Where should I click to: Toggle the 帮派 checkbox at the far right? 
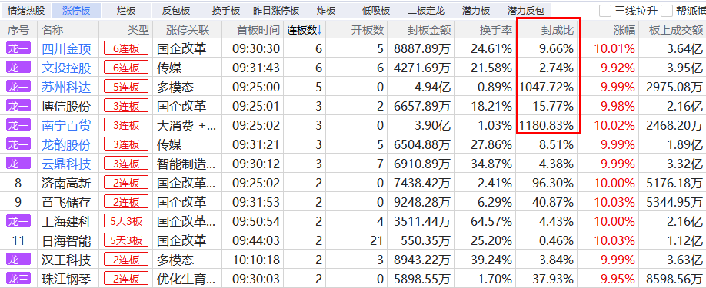667,10
